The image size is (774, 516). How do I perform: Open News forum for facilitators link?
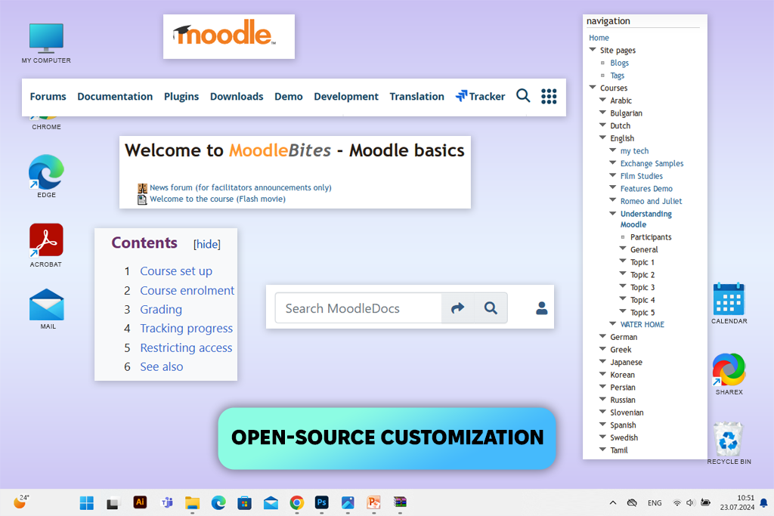(240, 187)
